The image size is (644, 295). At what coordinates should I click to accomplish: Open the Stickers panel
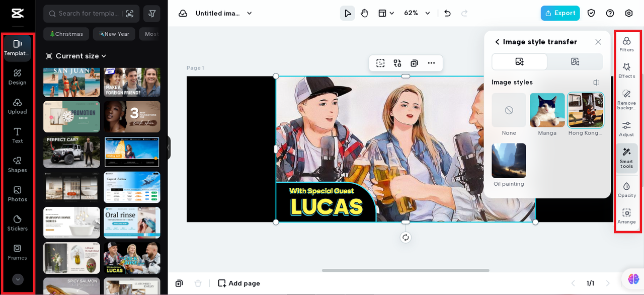point(18,223)
